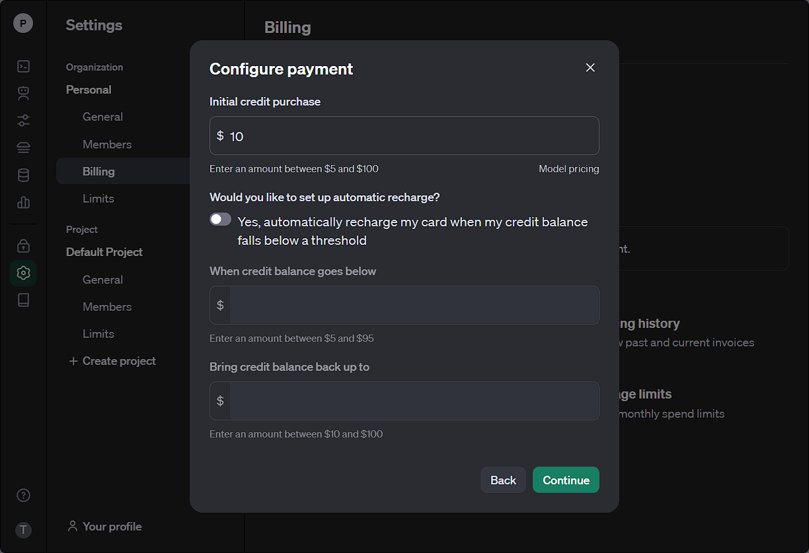Close the Configure payment dialog

click(590, 68)
